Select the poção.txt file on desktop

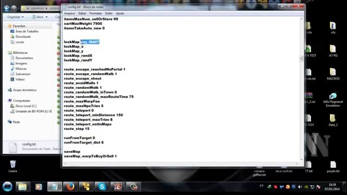[x=333, y=167]
